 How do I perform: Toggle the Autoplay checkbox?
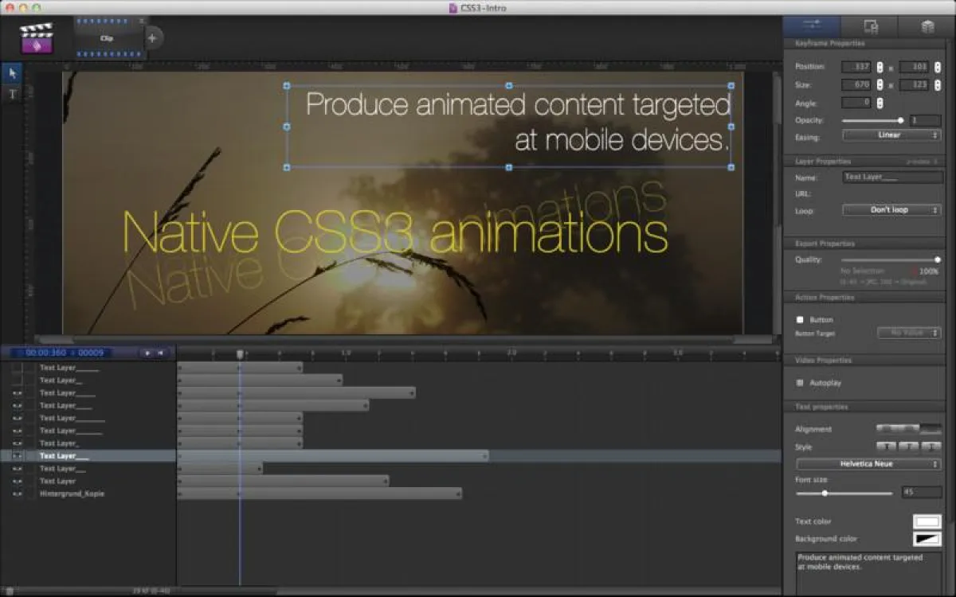coord(801,383)
